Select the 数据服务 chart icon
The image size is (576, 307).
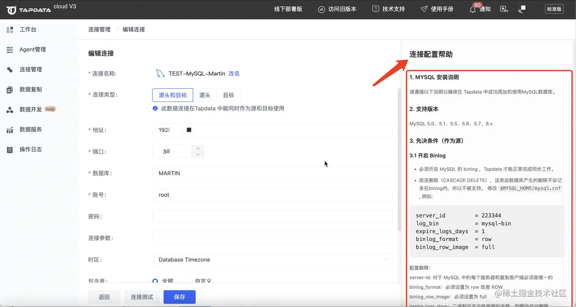(x=10, y=129)
